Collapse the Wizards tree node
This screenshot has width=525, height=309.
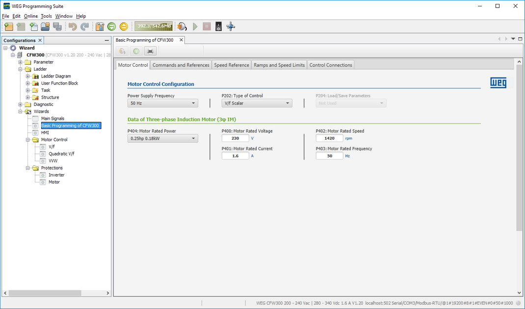pos(20,111)
